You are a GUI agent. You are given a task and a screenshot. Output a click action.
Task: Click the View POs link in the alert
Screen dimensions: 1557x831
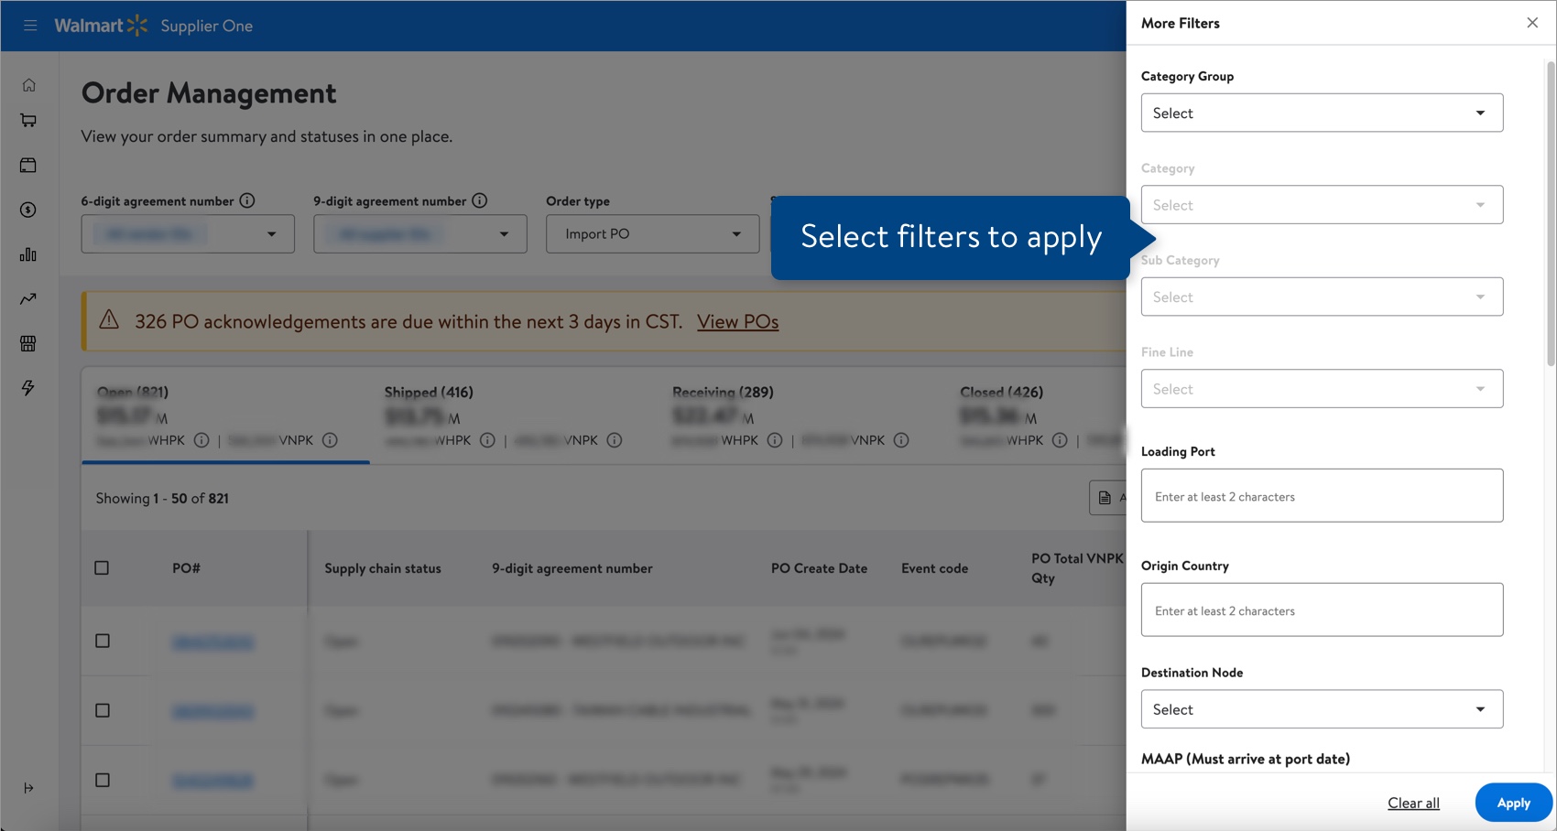point(738,321)
